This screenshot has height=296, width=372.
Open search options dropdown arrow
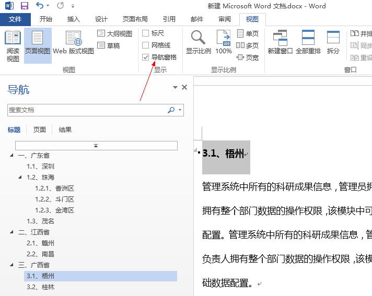point(180,110)
